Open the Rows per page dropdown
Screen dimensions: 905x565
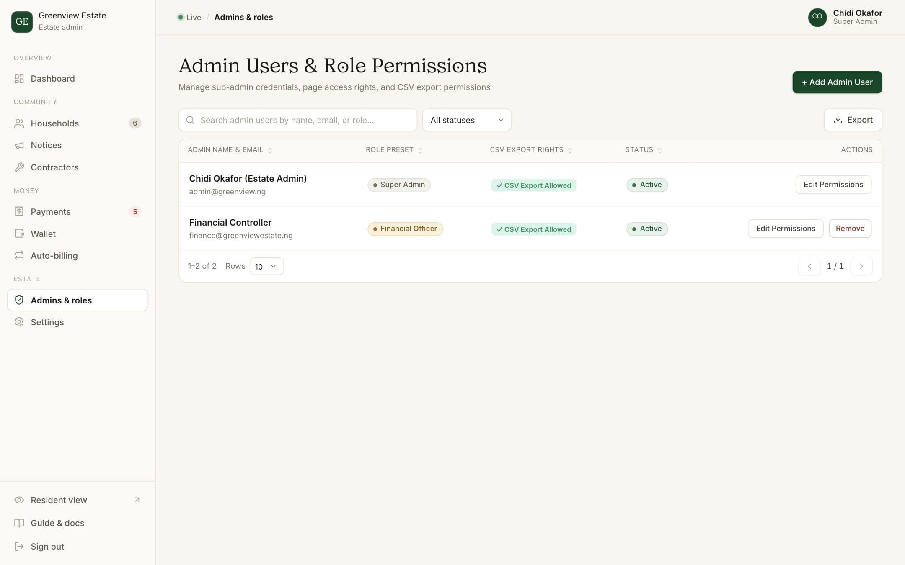pyautogui.click(x=266, y=266)
